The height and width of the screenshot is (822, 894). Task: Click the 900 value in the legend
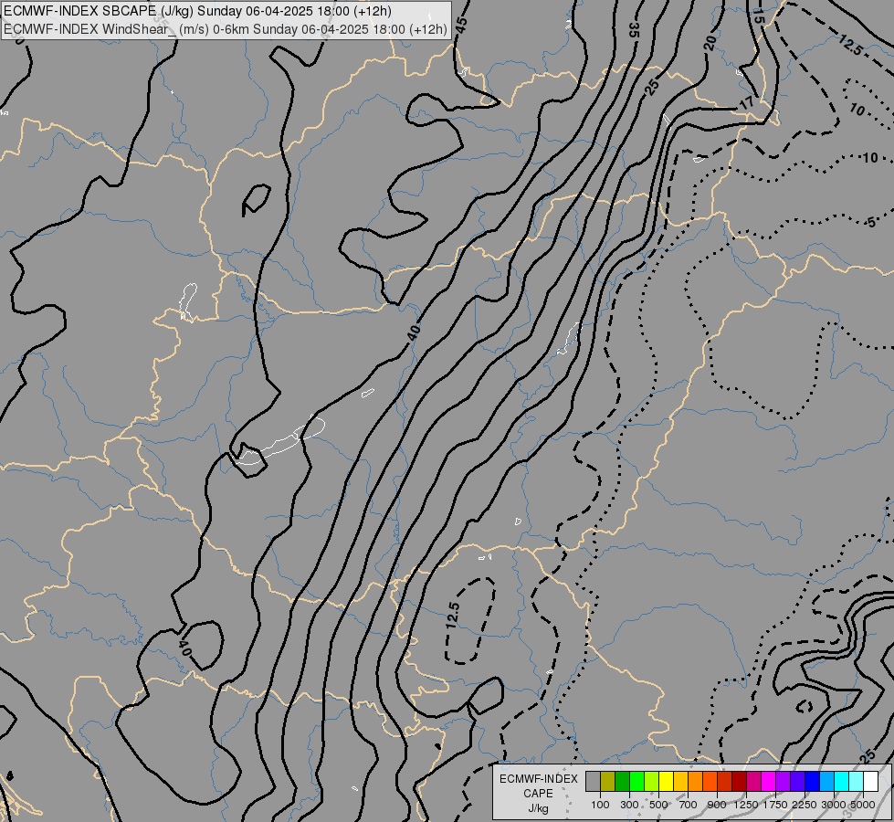[x=717, y=805]
